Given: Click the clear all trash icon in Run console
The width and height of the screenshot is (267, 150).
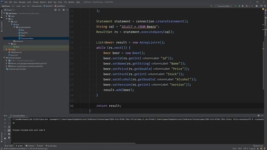Looking at the screenshot, I should pyautogui.click(x=9, y=137).
